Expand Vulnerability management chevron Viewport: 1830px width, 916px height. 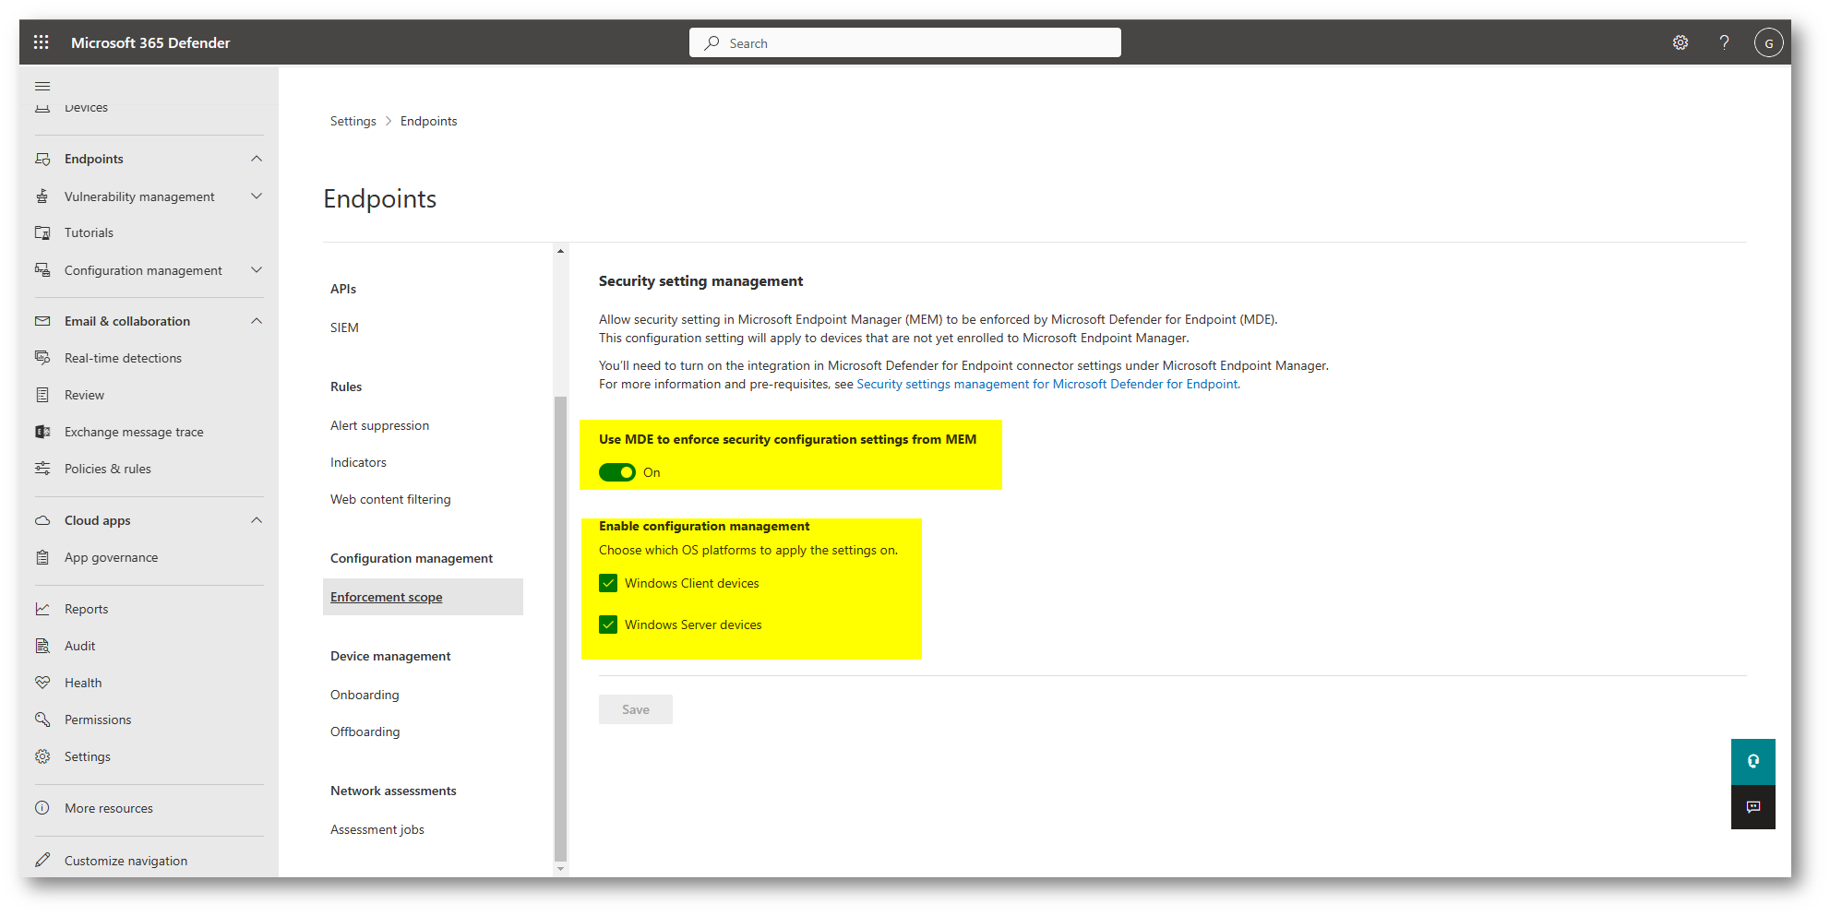257,196
